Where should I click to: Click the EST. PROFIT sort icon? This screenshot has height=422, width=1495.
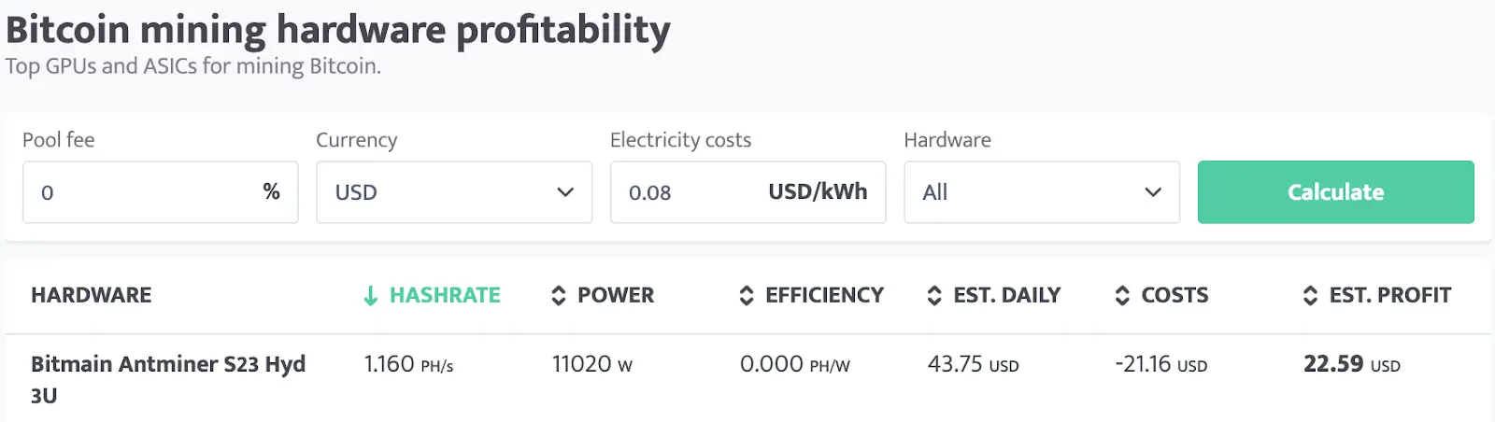coord(1310,296)
